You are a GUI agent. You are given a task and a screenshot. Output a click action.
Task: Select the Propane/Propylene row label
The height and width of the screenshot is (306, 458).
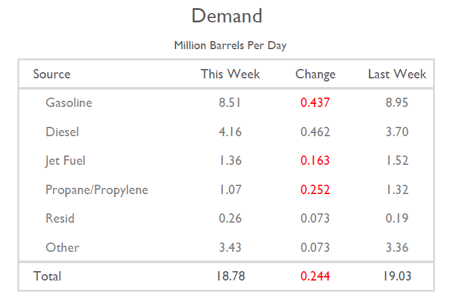(x=96, y=190)
